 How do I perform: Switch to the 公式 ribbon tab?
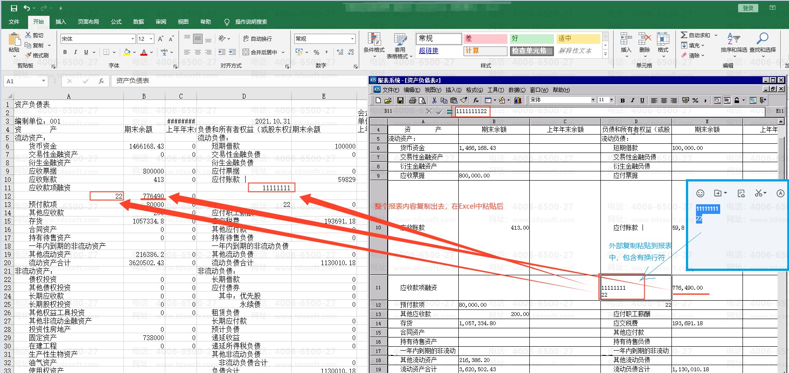pos(116,21)
